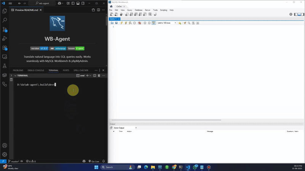The image size is (305, 171).
Task: Open Manage gear in VS Code activity bar
Action: click(5, 155)
